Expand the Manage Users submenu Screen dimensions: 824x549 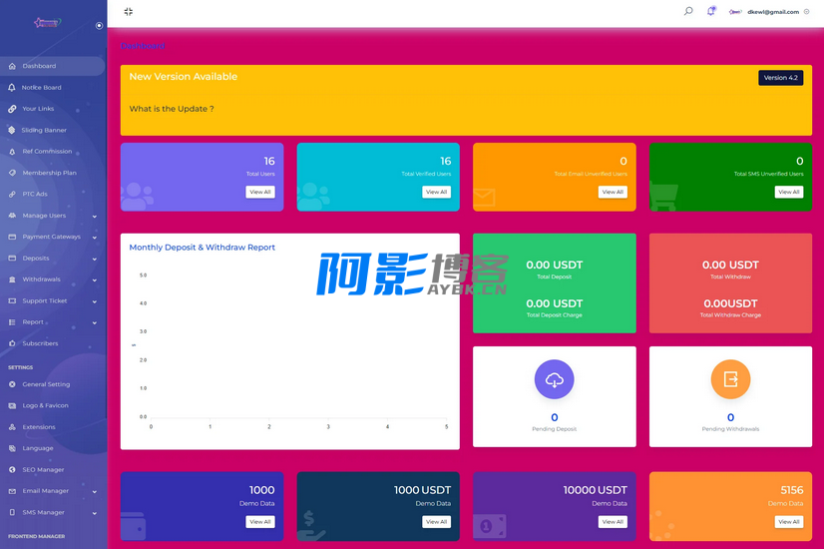(95, 216)
